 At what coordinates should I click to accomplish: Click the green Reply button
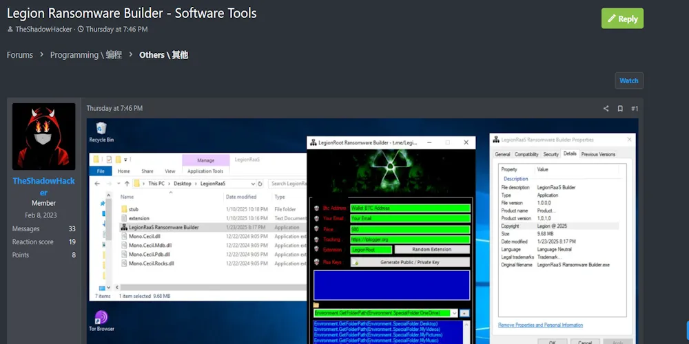coord(622,19)
